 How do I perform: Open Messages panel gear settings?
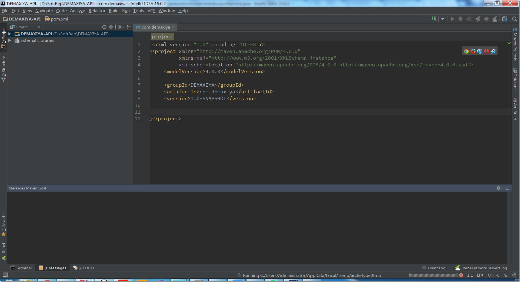[x=499, y=188]
